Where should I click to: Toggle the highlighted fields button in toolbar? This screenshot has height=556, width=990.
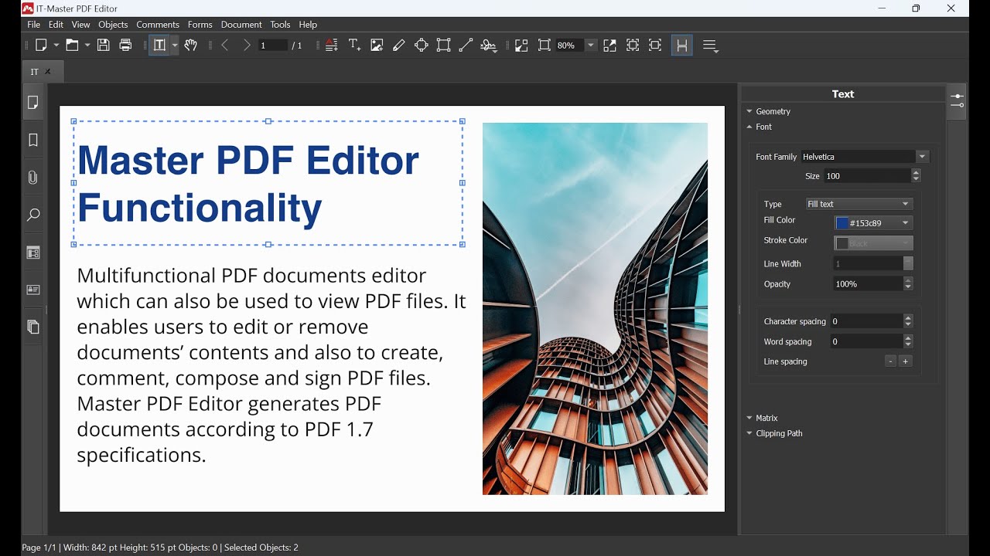coord(681,46)
